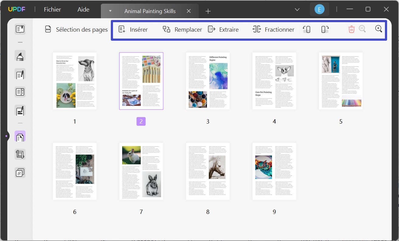Open the Fichier menu
399x241 pixels.
[x=52, y=9]
